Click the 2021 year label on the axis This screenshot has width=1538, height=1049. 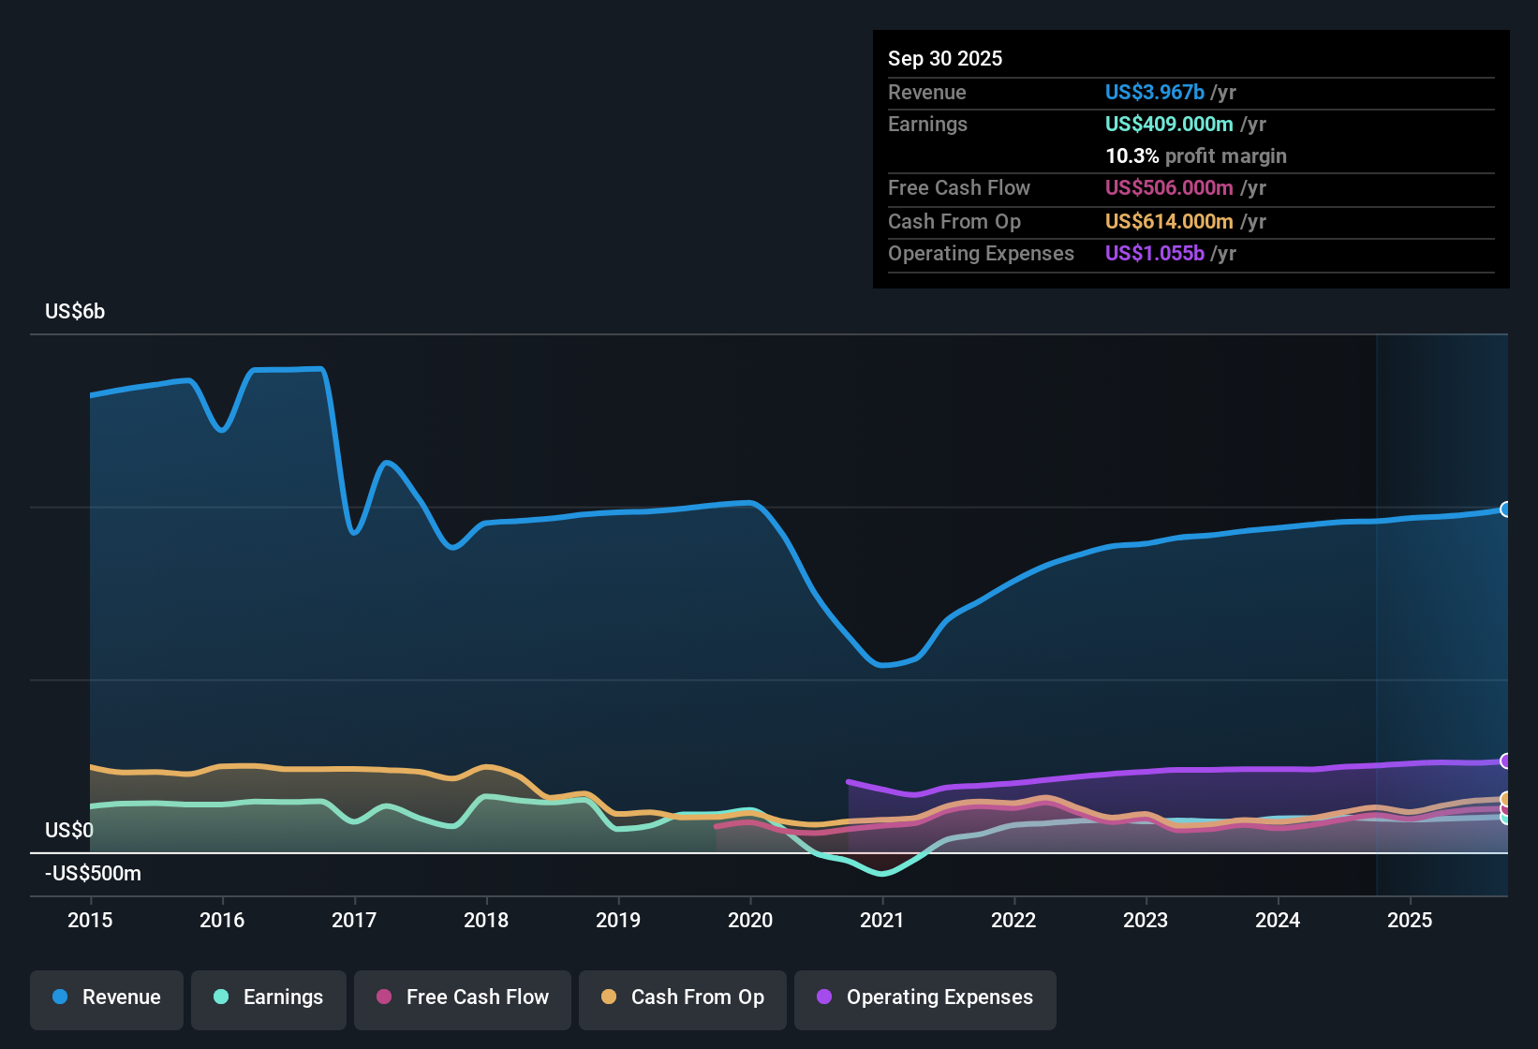click(882, 921)
